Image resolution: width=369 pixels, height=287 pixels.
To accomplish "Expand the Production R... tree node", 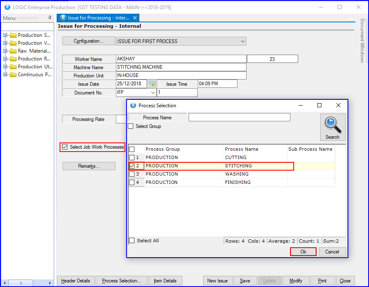I will pos(5,59).
